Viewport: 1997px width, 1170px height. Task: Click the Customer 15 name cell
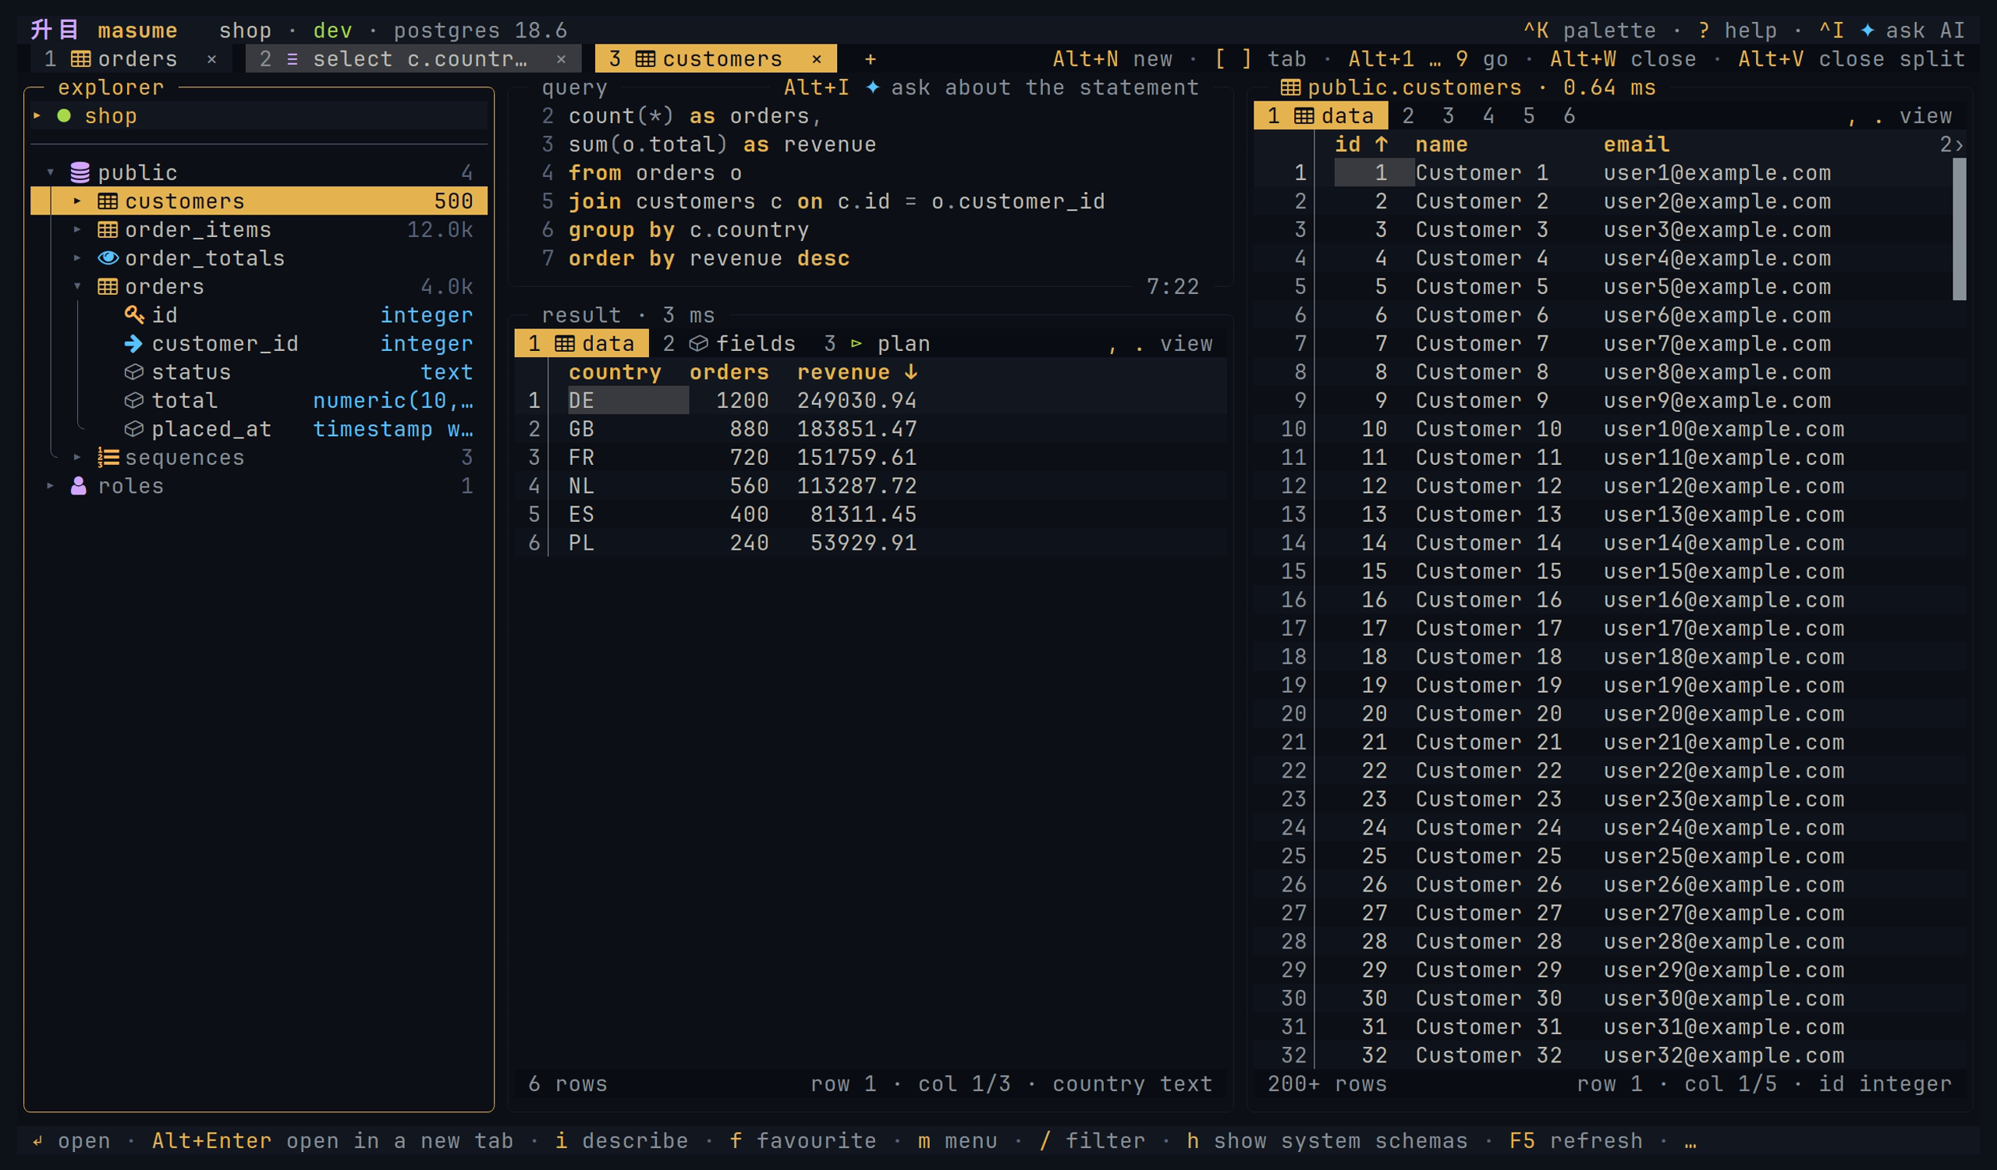pos(1488,571)
